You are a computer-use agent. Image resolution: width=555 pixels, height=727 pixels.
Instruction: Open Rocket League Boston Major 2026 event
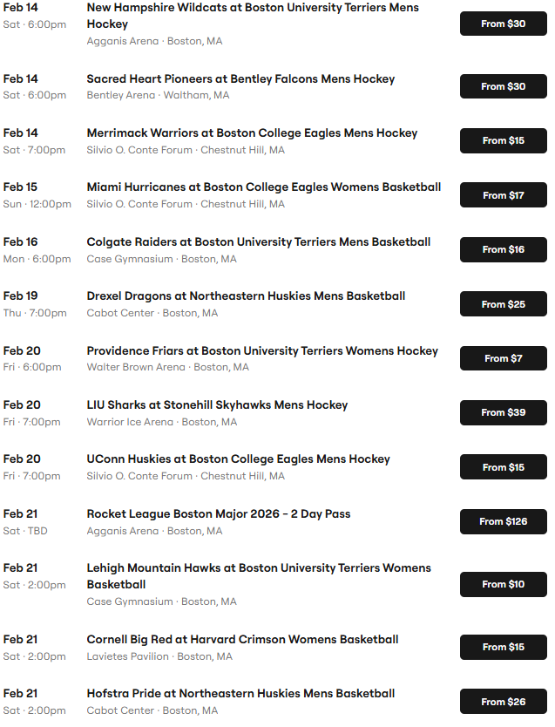coord(218,514)
